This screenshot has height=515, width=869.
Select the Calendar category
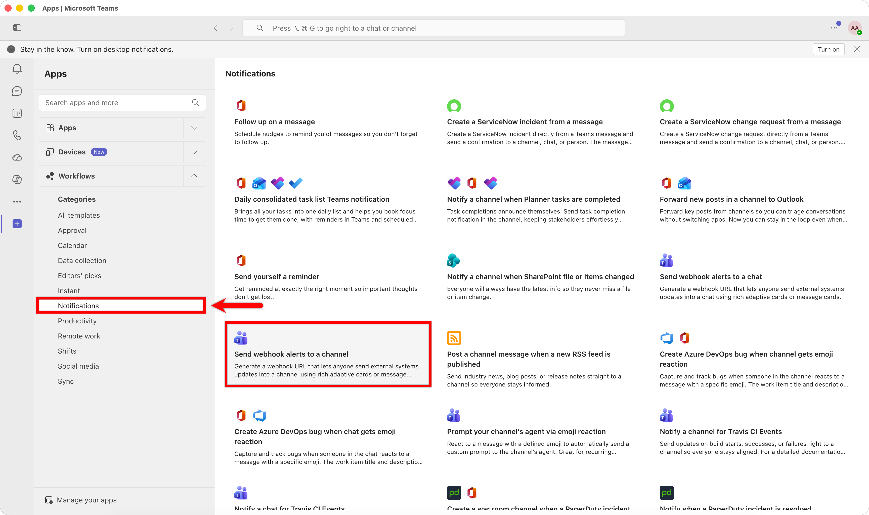click(72, 245)
